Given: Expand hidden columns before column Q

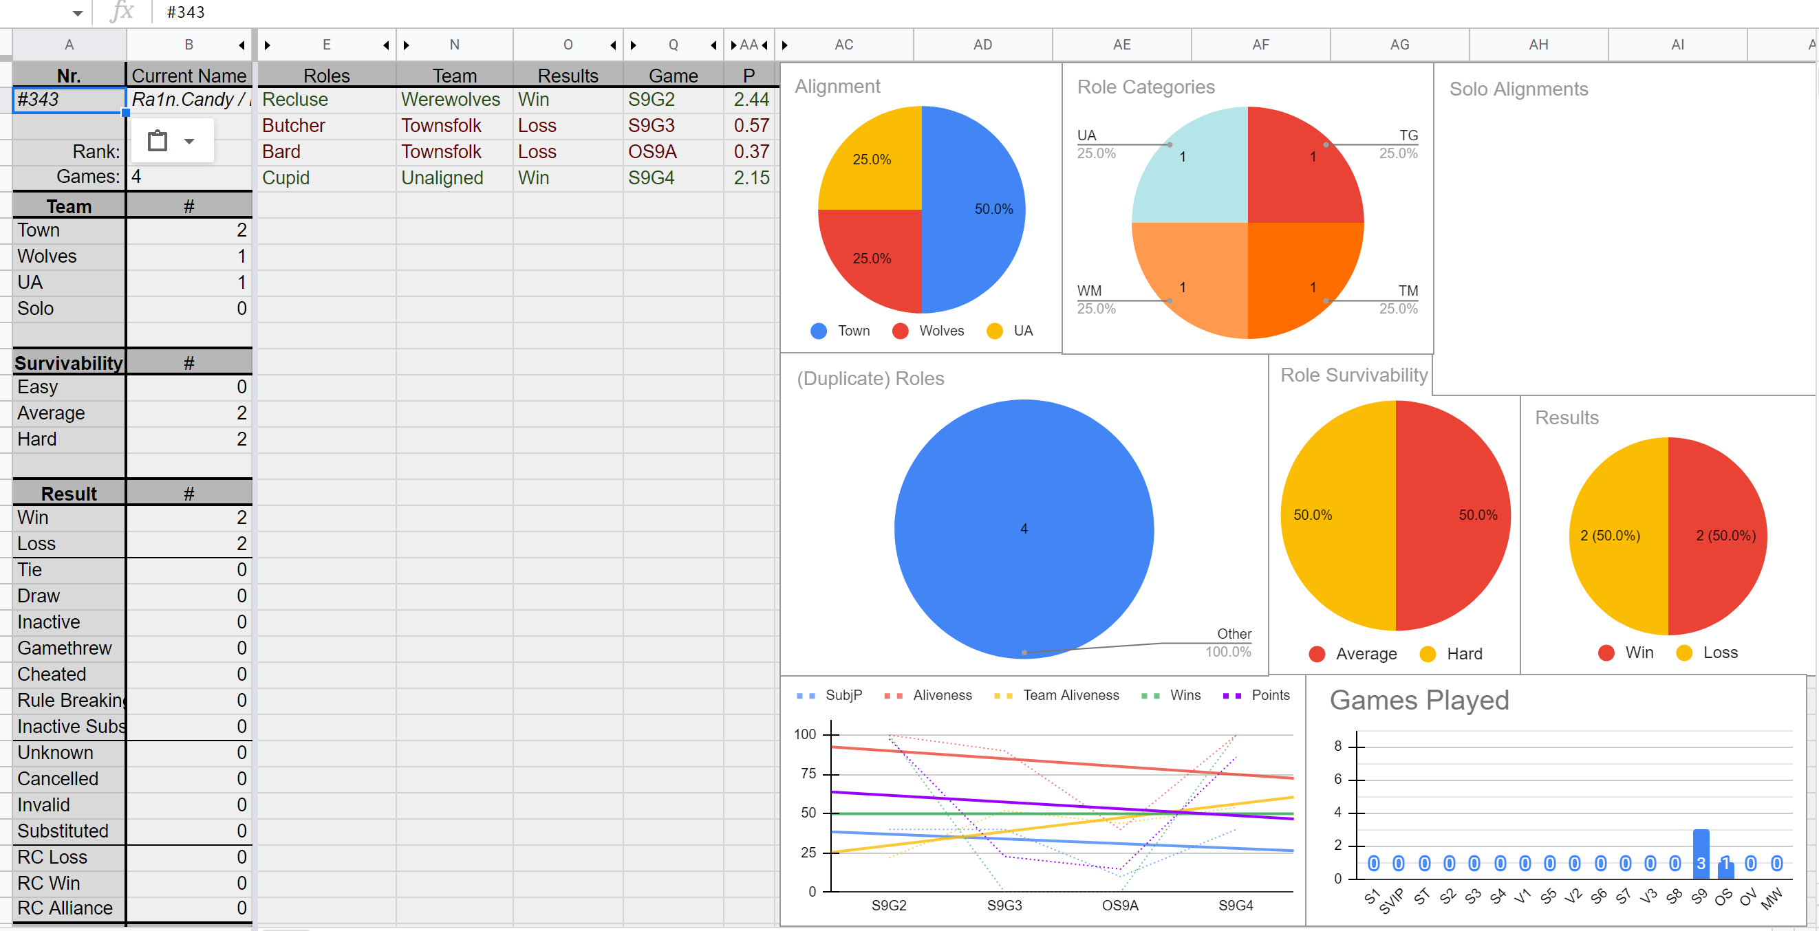Looking at the screenshot, I should pos(634,45).
